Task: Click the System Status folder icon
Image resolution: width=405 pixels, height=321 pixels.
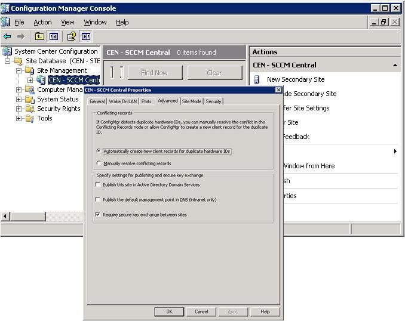Action: [x=30, y=99]
